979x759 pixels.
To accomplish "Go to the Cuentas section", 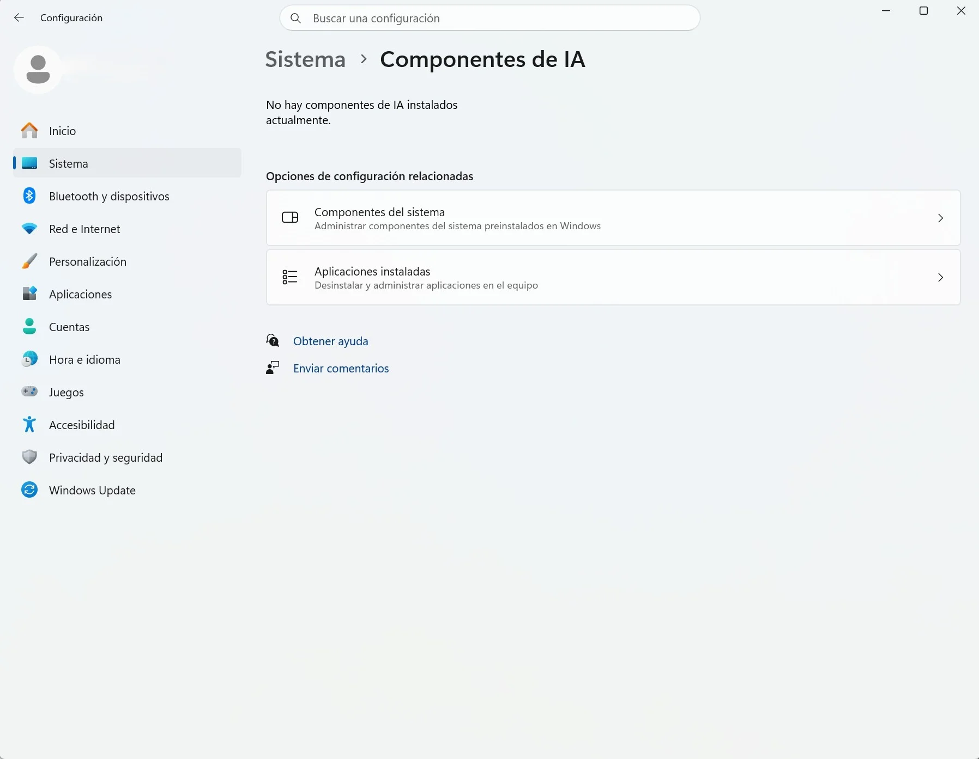I will pos(127,327).
